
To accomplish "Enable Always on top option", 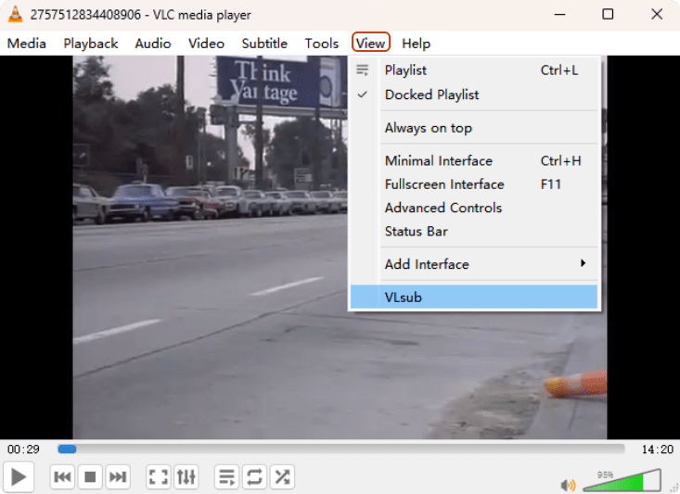I will click(x=428, y=128).
